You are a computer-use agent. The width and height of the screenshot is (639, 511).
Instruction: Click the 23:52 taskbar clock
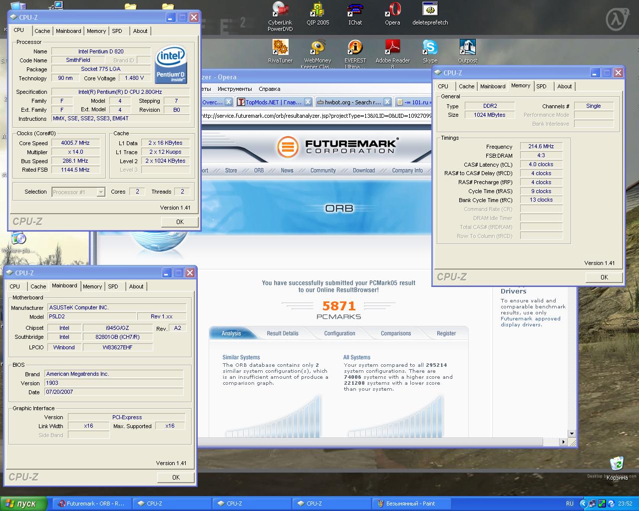625,504
